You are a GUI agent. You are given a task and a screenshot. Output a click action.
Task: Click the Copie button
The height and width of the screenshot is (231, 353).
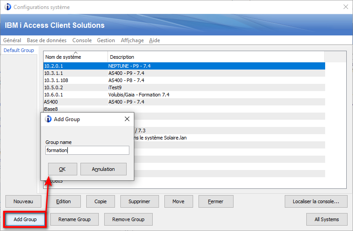point(101,201)
